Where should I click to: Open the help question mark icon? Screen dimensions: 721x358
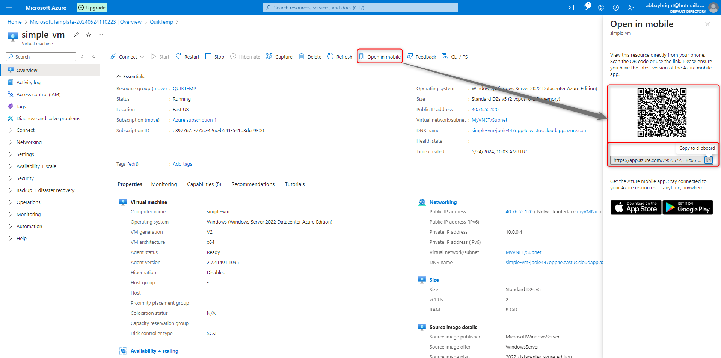[616, 8]
